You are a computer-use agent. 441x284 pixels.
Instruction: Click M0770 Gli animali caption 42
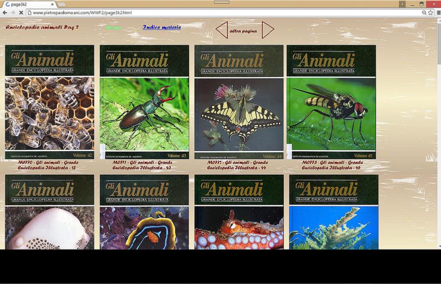pyautogui.click(x=48, y=165)
